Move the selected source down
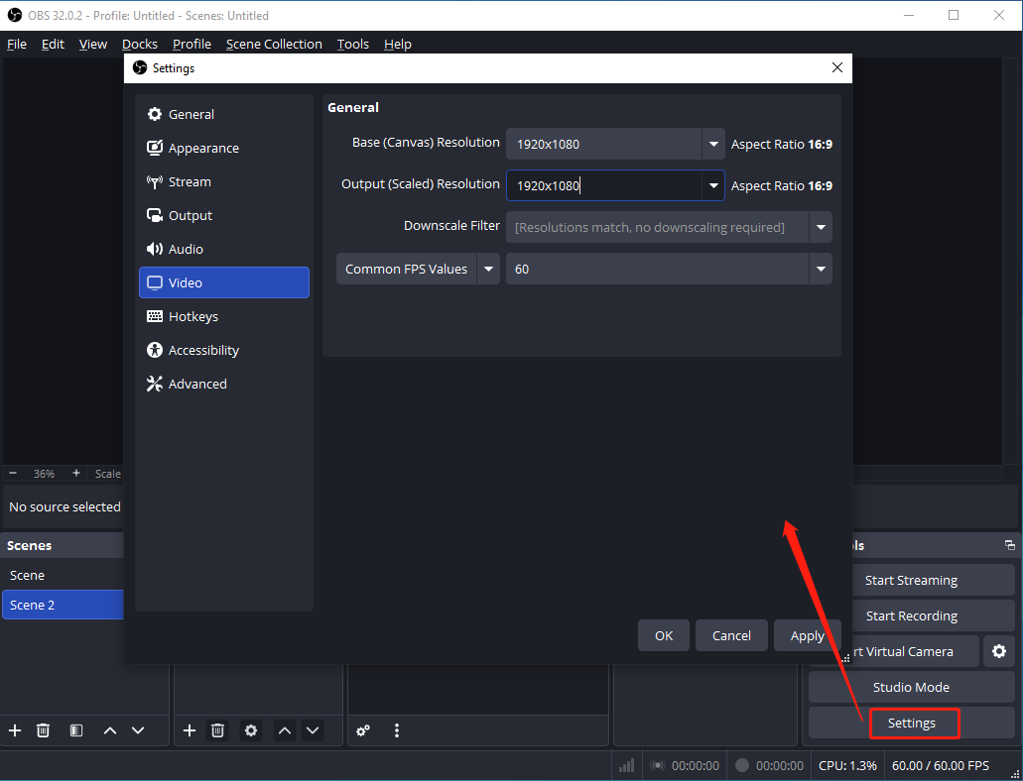1023x781 pixels. tap(313, 730)
